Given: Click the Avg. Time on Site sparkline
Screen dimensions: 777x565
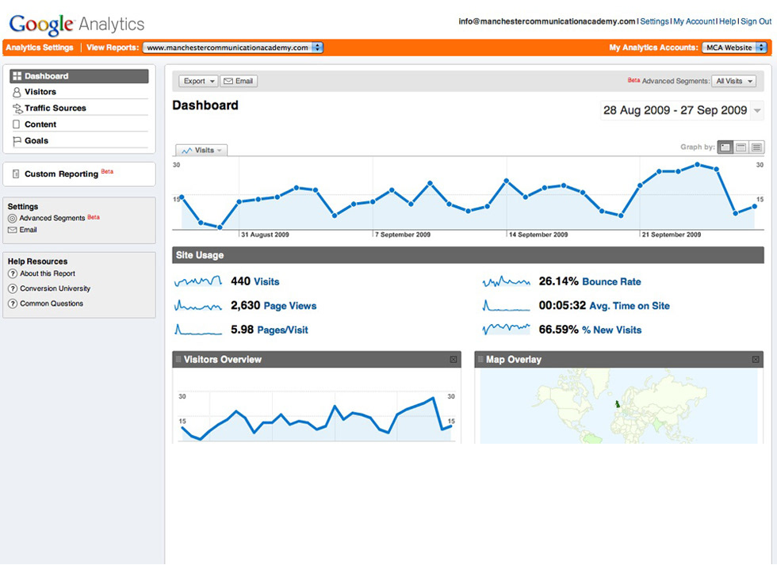Looking at the screenshot, I should (507, 306).
